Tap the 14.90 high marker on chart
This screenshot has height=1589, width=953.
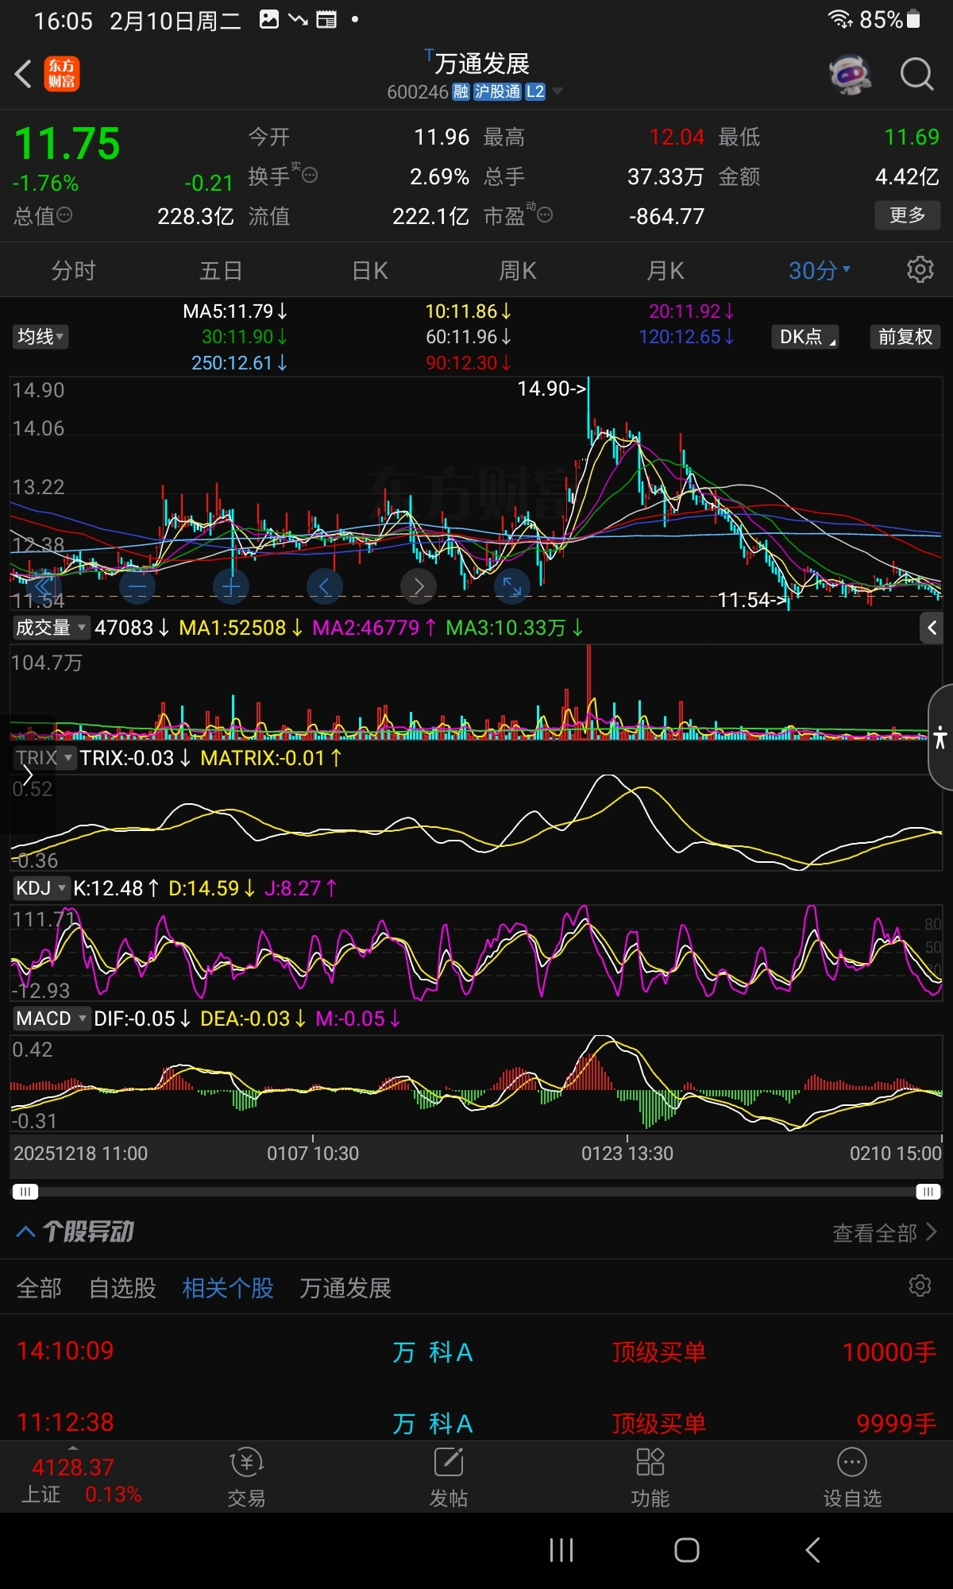[551, 389]
